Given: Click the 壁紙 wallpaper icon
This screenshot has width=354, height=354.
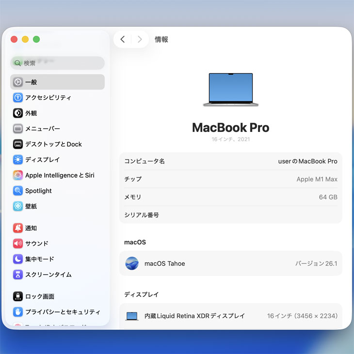Looking at the screenshot, I should point(18,206).
